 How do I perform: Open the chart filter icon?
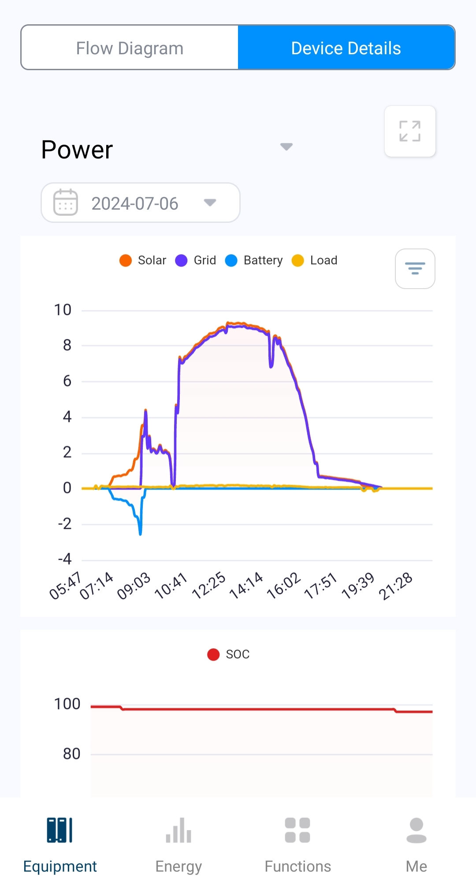415,268
